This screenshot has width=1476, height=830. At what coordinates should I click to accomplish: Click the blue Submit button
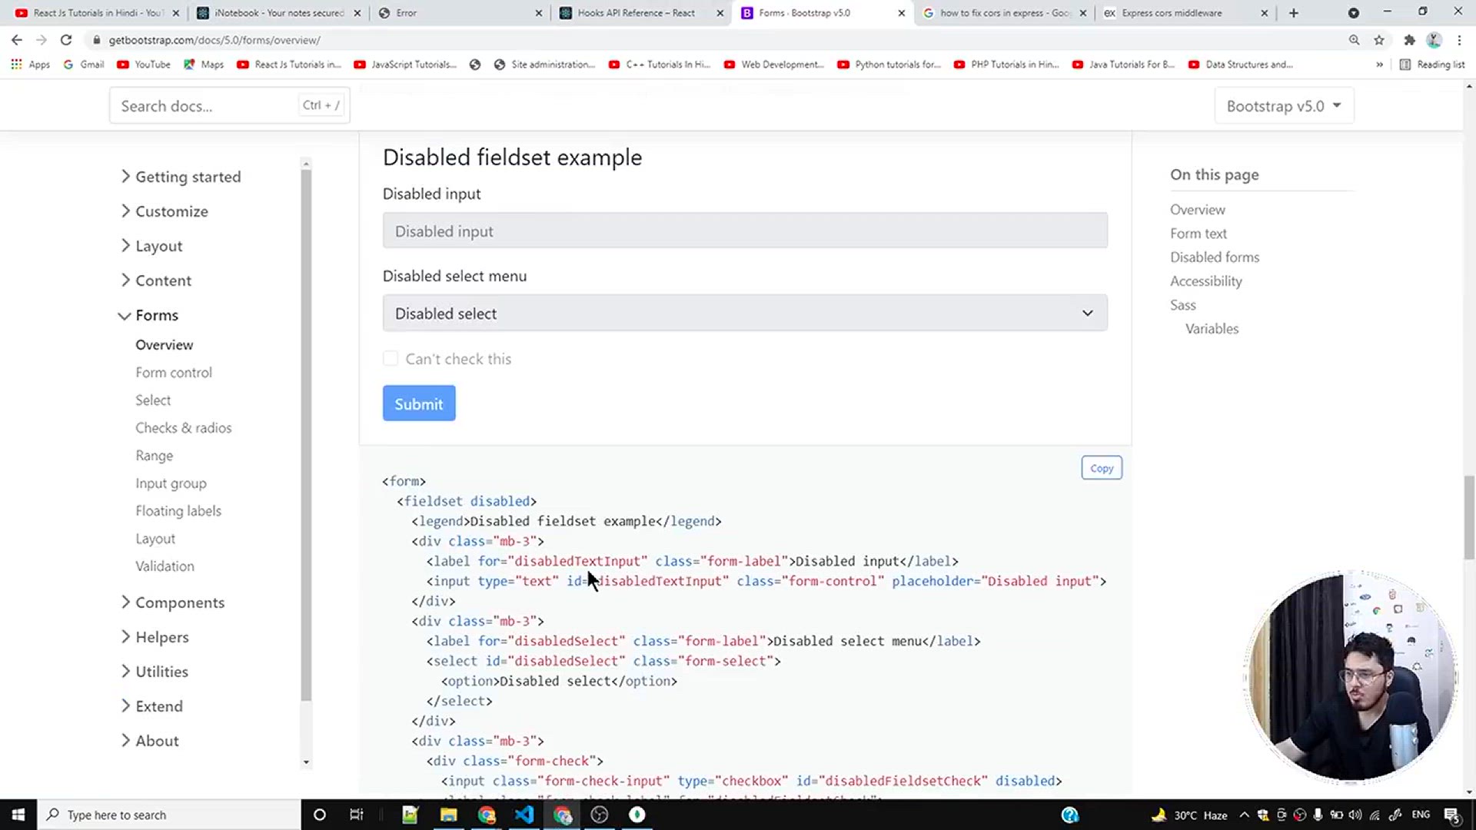point(419,403)
